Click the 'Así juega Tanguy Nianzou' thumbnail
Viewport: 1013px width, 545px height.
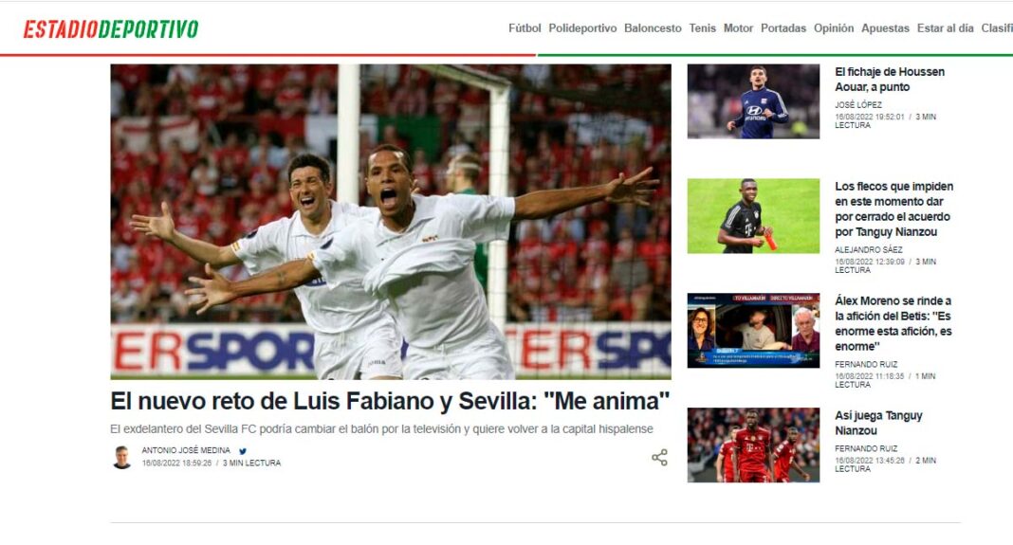753,445
